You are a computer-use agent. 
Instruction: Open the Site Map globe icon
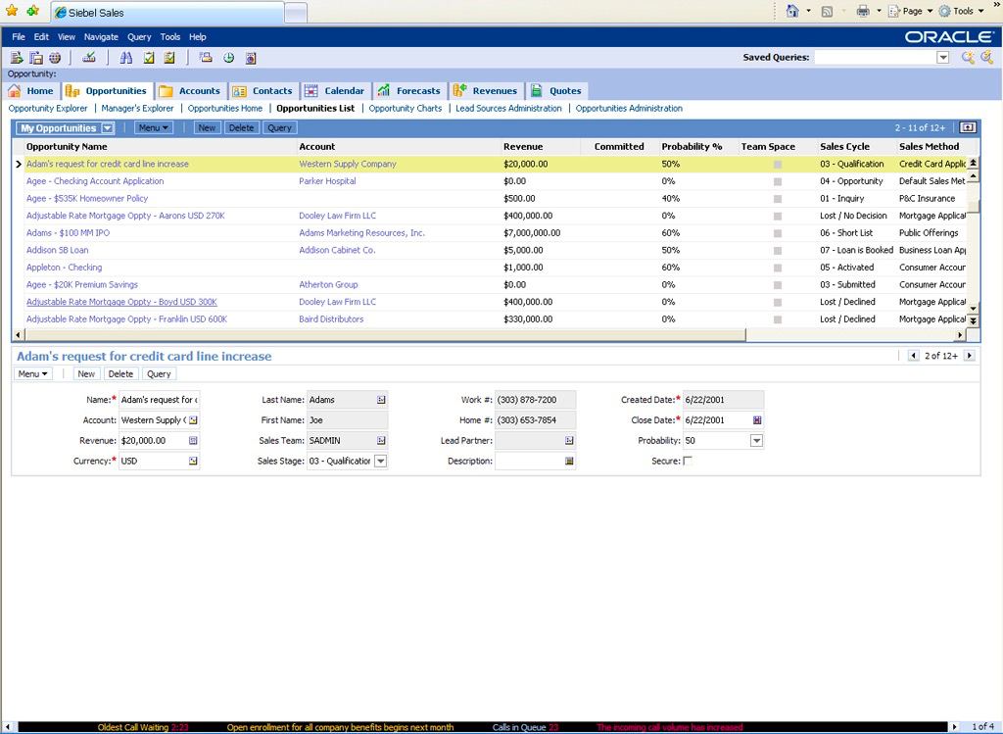[55, 58]
